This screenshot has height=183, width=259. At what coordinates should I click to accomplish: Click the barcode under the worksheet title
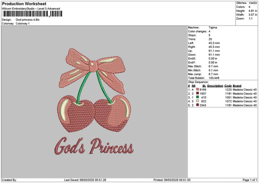tap(32, 14)
